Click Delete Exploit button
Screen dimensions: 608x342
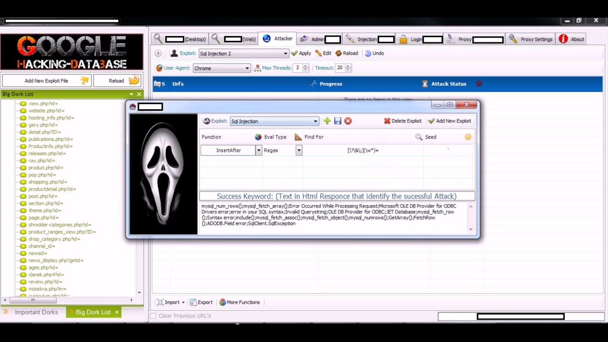pyautogui.click(x=402, y=121)
